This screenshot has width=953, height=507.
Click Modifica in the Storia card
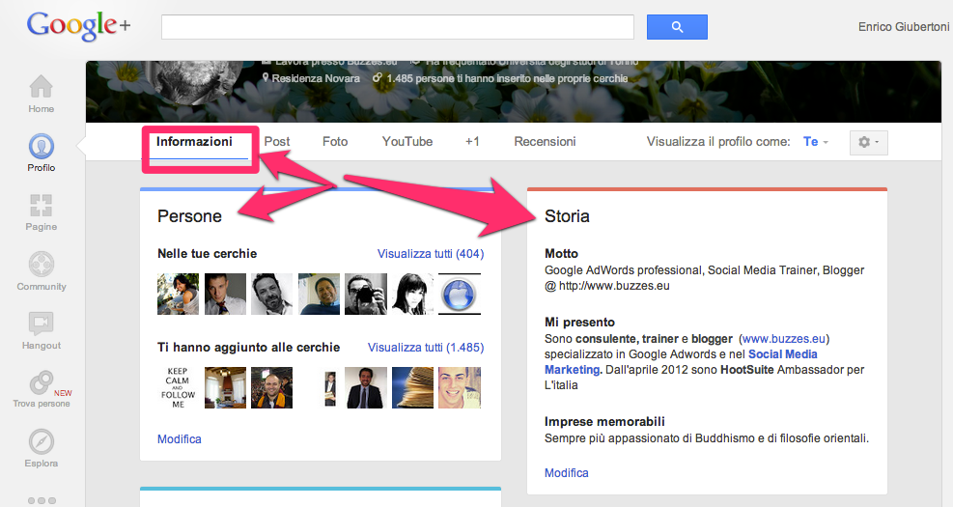tap(567, 473)
